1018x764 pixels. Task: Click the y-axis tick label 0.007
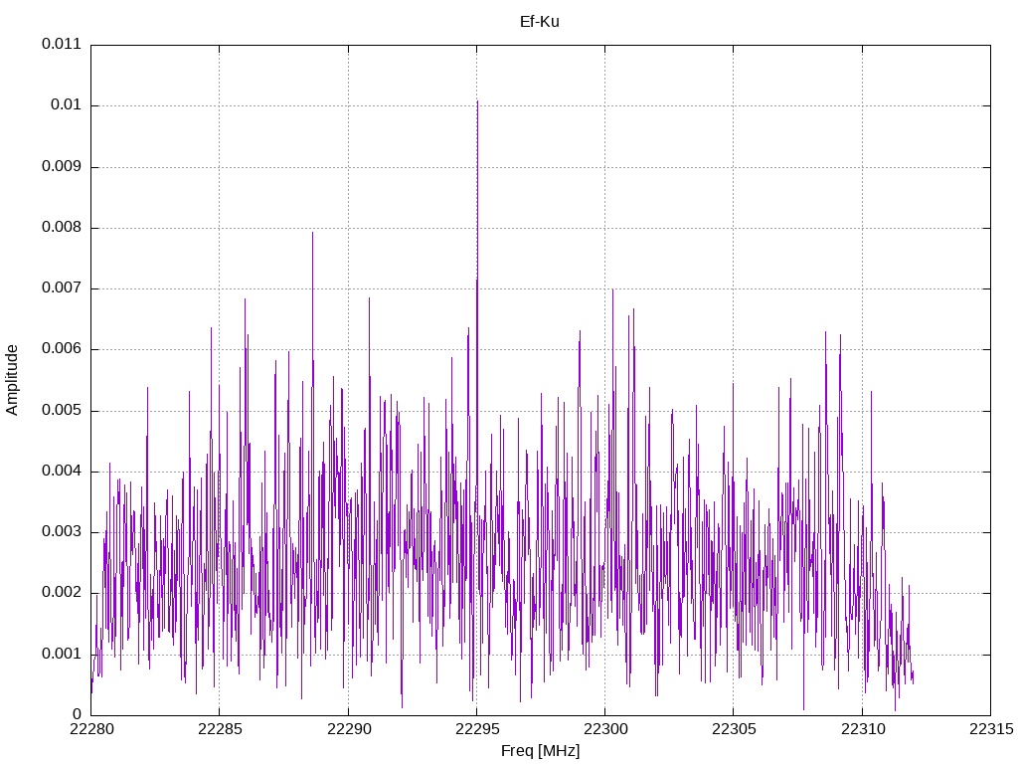pyautogui.click(x=62, y=287)
